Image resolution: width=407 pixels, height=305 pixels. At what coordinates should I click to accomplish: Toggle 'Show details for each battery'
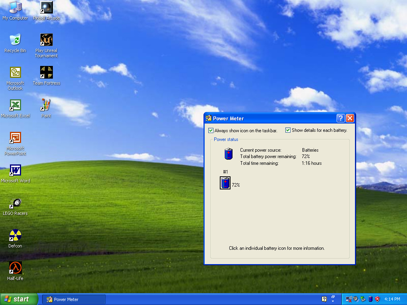coord(316,130)
